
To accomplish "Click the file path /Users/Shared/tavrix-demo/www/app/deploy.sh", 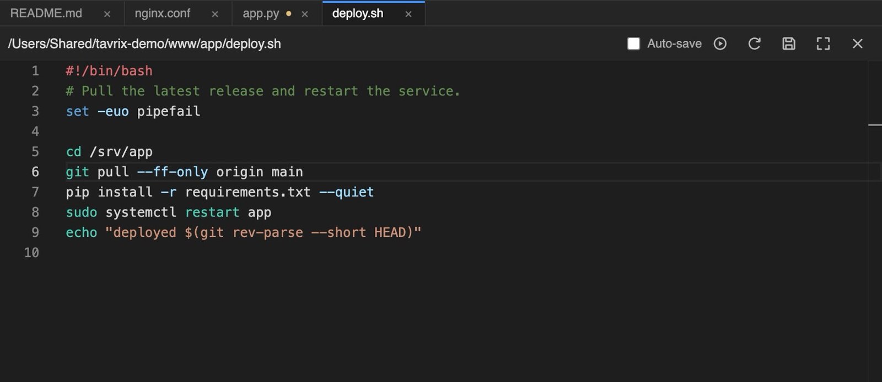I will [x=144, y=43].
